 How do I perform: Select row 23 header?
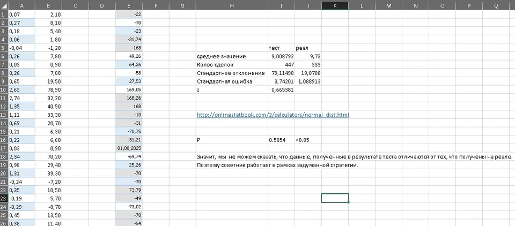pos(4,199)
